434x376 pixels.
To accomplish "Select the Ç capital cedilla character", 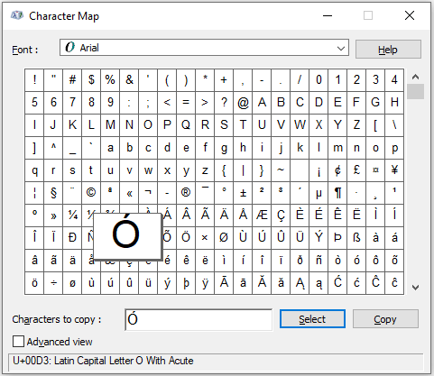I will pos(281,216).
